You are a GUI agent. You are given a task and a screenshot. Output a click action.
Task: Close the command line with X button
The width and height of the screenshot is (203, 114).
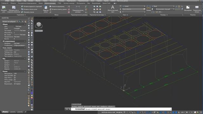coord(67,109)
